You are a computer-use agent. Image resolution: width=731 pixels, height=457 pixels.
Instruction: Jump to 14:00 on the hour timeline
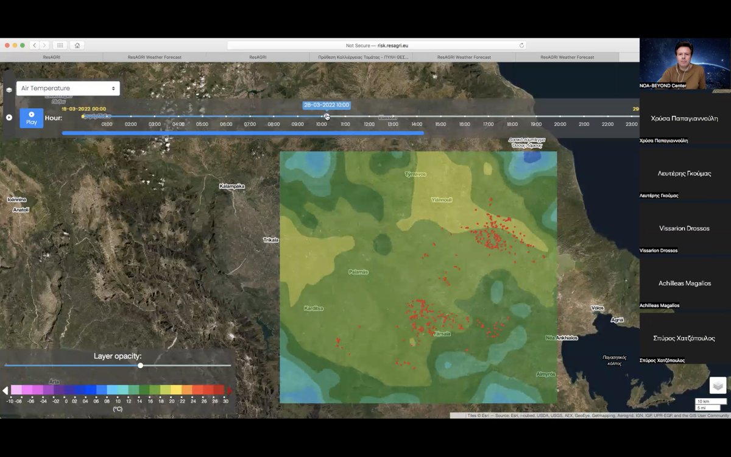click(417, 124)
